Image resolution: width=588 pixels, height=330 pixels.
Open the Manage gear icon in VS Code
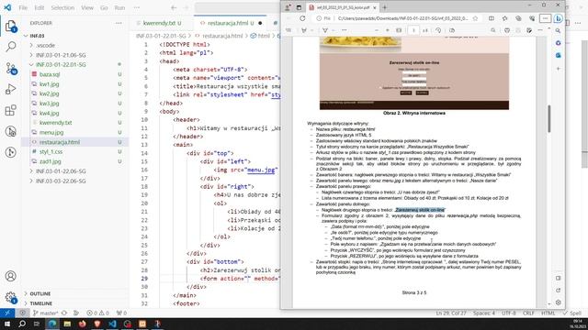(11, 298)
